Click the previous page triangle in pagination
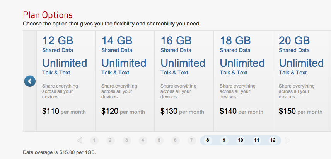This screenshot has height=159, width=331. coord(80,140)
